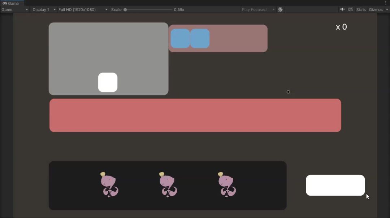Viewport: 390px width, 218px height.
Task: Click the Gizmos button
Action: click(x=376, y=10)
